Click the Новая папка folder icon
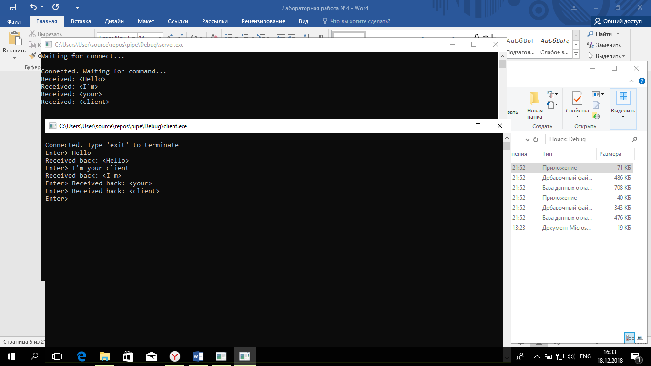651x366 pixels. (534, 99)
